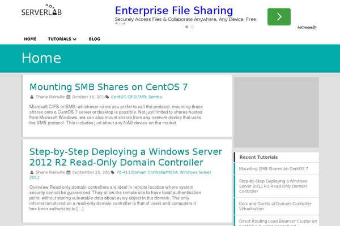Open the Home menu item

click(x=30, y=39)
